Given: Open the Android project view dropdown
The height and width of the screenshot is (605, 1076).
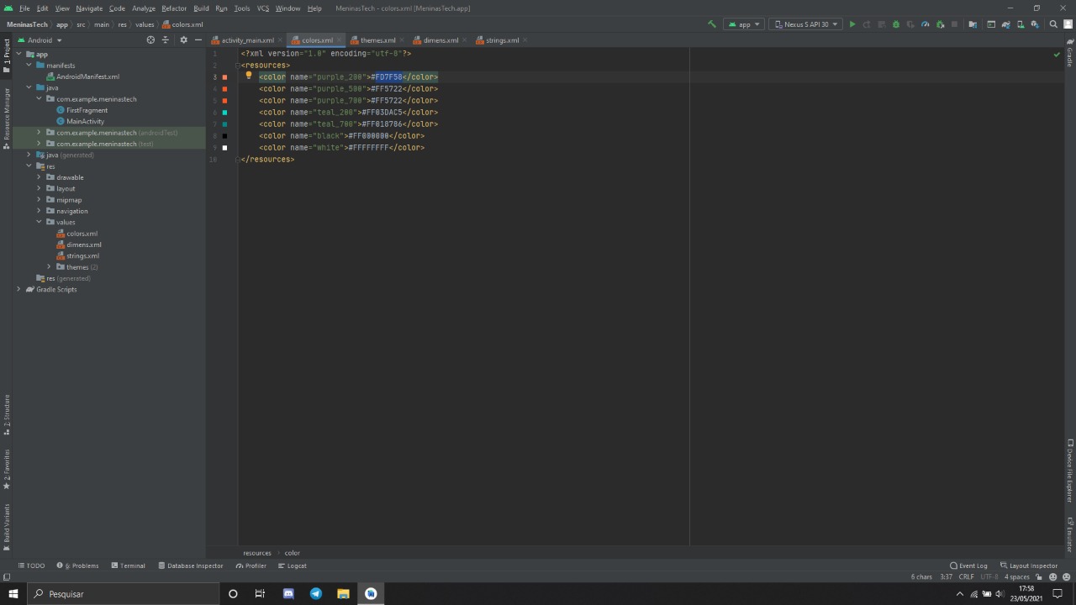Looking at the screenshot, I should [x=40, y=39].
